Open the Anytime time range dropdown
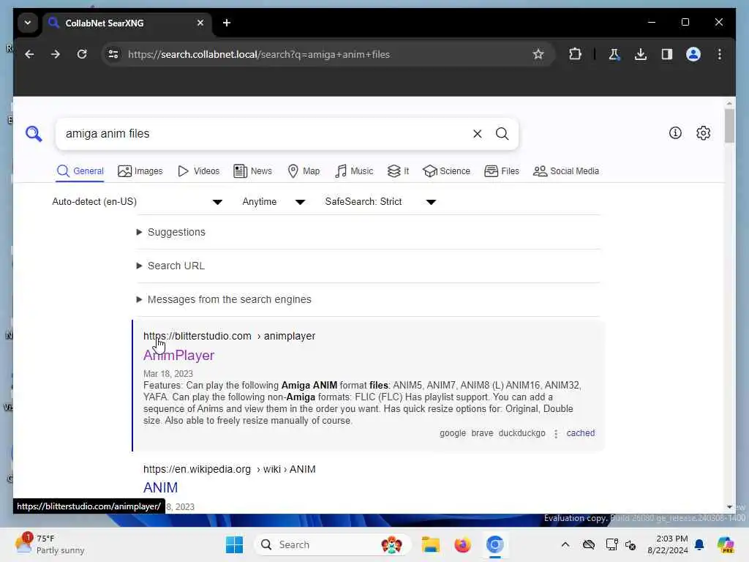Image resolution: width=749 pixels, height=562 pixels. click(x=274, y=202)
